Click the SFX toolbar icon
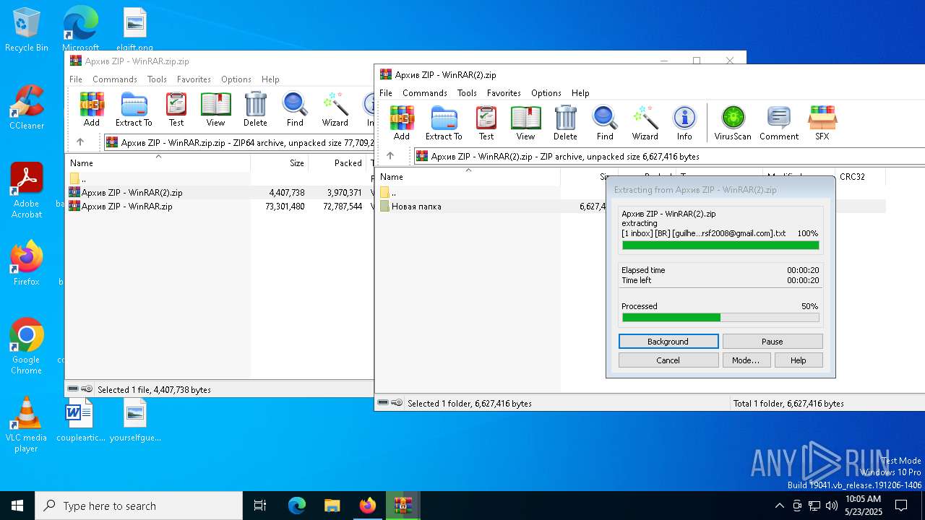Viewport: 925px width, 520px height. tap(822, 123)
